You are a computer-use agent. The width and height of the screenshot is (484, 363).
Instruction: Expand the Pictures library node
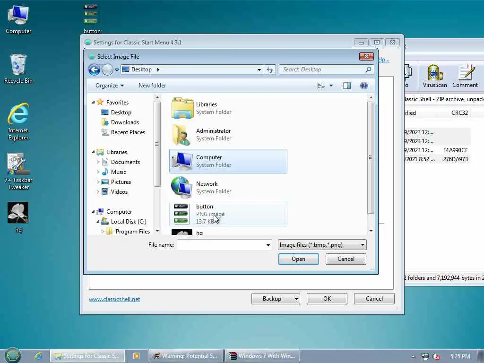pos(98,182)
